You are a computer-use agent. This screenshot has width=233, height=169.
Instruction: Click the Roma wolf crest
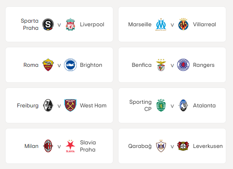coord(48,65)
